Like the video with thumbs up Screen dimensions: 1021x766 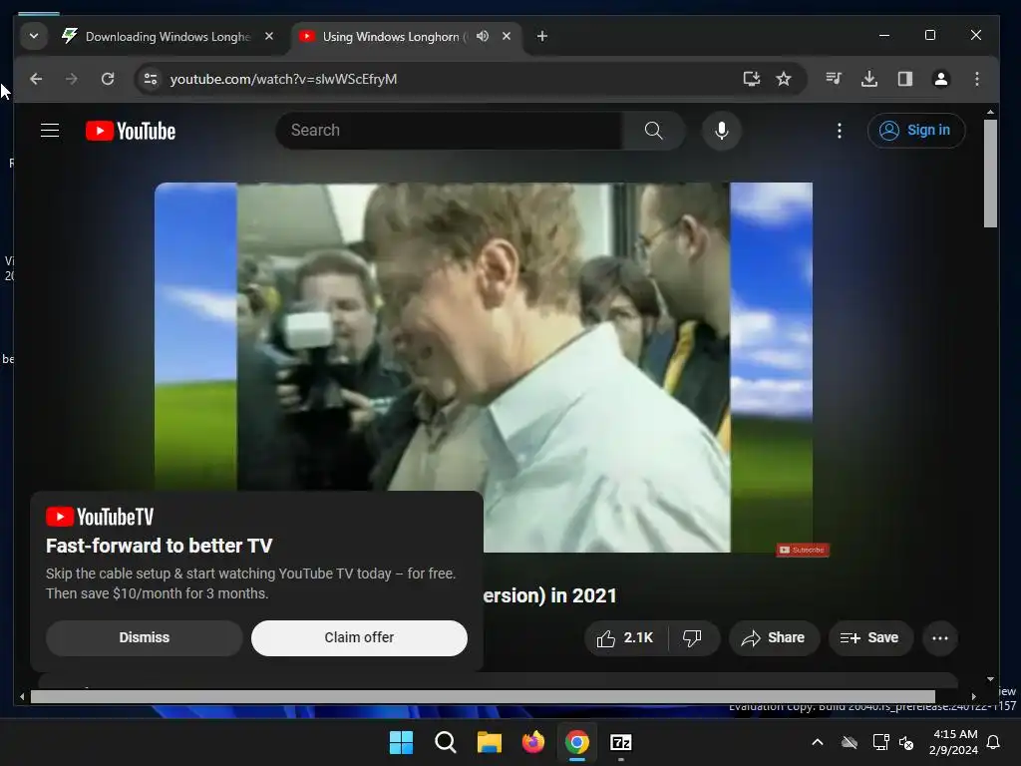pos(625,637)
